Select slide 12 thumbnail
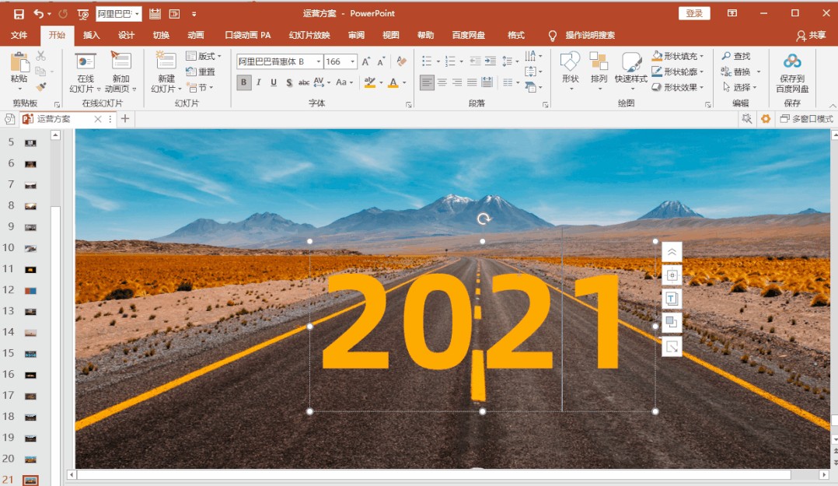The width and height of the screenshot is (838, 486). click(30, 290)
